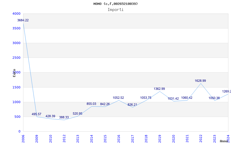Click the 2019 x-axis year label
The image size is (231, 144).
(x=160, y=139)
